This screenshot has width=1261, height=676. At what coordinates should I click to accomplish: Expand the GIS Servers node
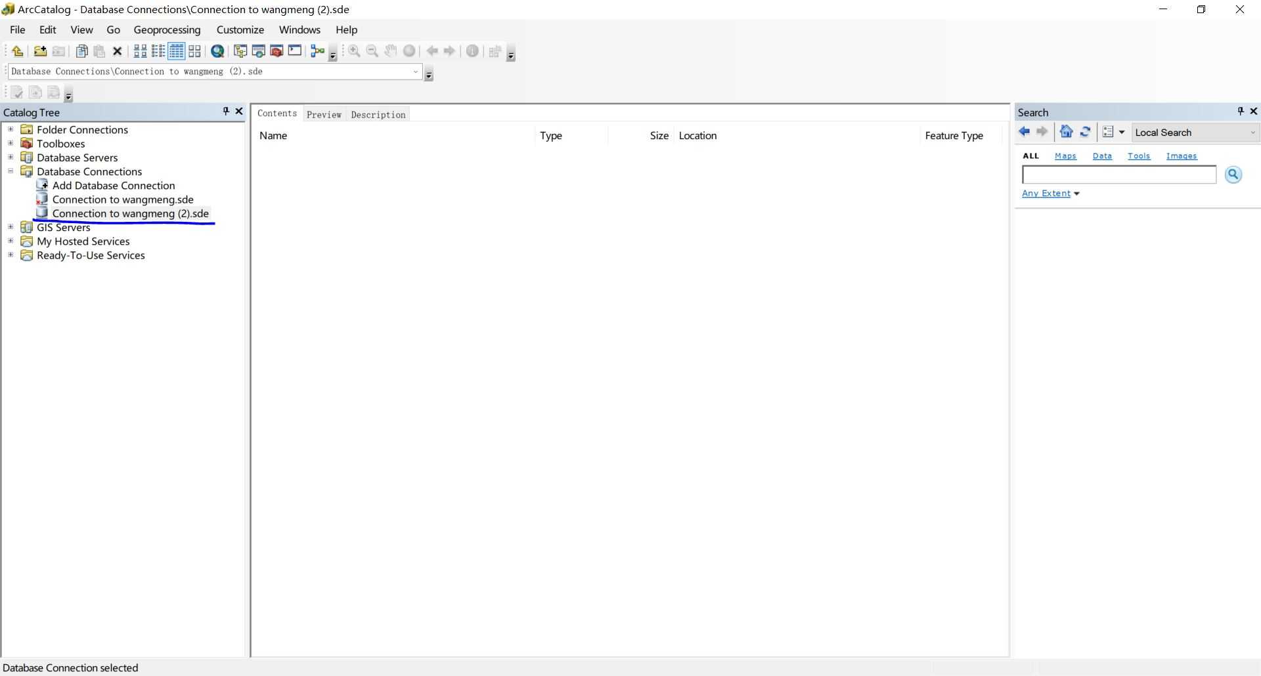(11, 227)
